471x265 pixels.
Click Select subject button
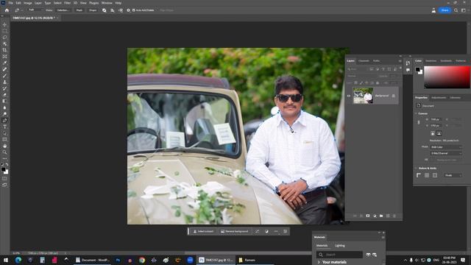[203, 231]
